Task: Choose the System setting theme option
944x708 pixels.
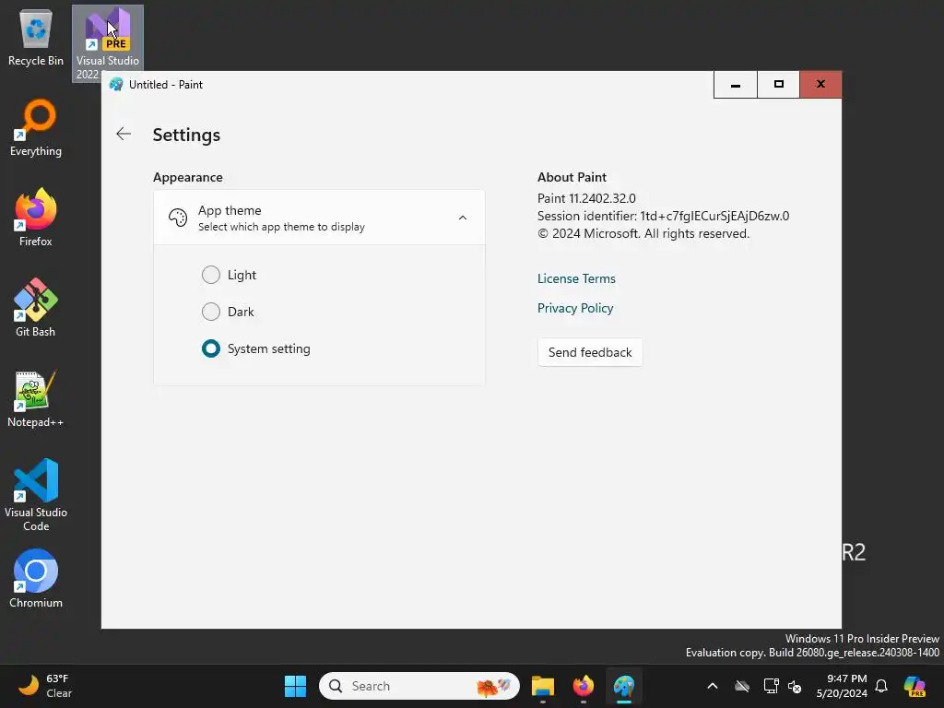Action: coord(211,348)
